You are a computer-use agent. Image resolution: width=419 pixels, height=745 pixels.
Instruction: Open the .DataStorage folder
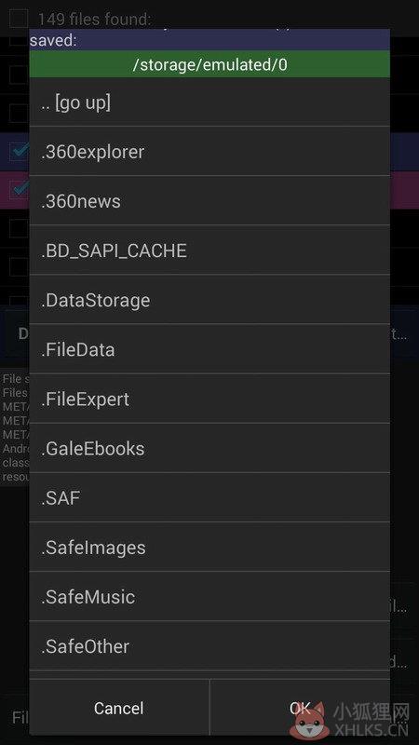pos(209,300)
